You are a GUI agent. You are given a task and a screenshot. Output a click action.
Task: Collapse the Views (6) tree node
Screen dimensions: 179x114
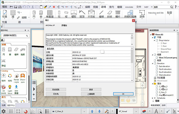pyautogui.click(x=151, y=35)
